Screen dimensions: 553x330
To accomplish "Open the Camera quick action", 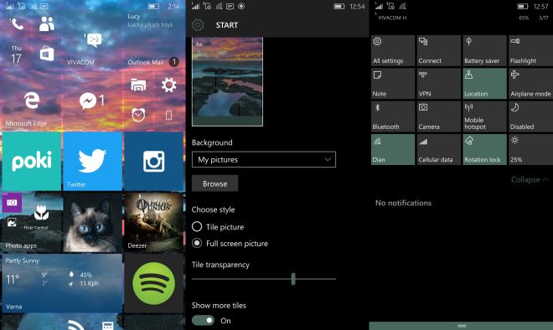I will click(438, 116).
